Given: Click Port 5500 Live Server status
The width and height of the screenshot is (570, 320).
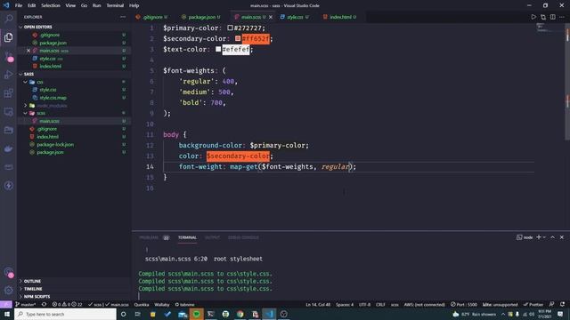Looking at the screenshot, I should coord(464,304).
